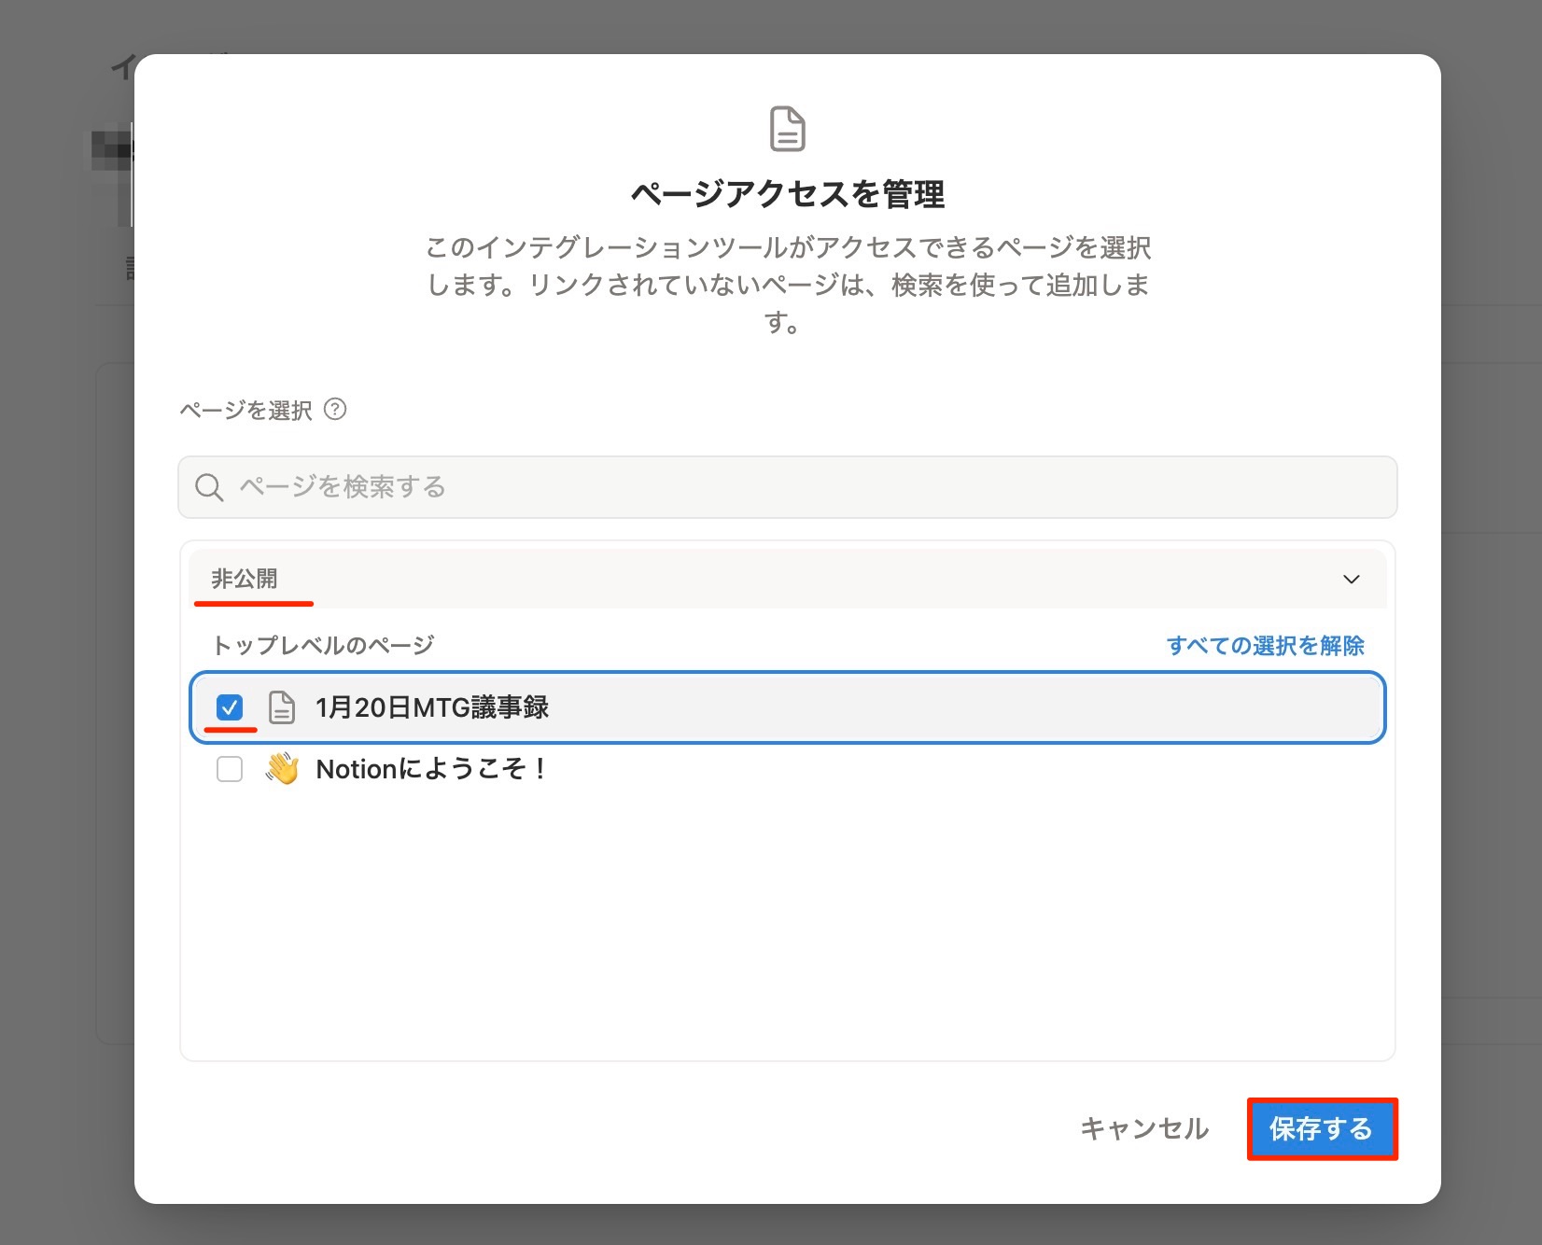Click the integration description paragraph text
The height and width of the screenshot is (1245, 1542).
pyautogui.click(x=787, y=284)
